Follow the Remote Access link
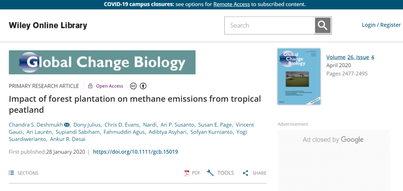The width and height of the screenshot is (403, 191). (231, 4)
